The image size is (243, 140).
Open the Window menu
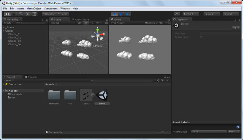coord(65,9)
